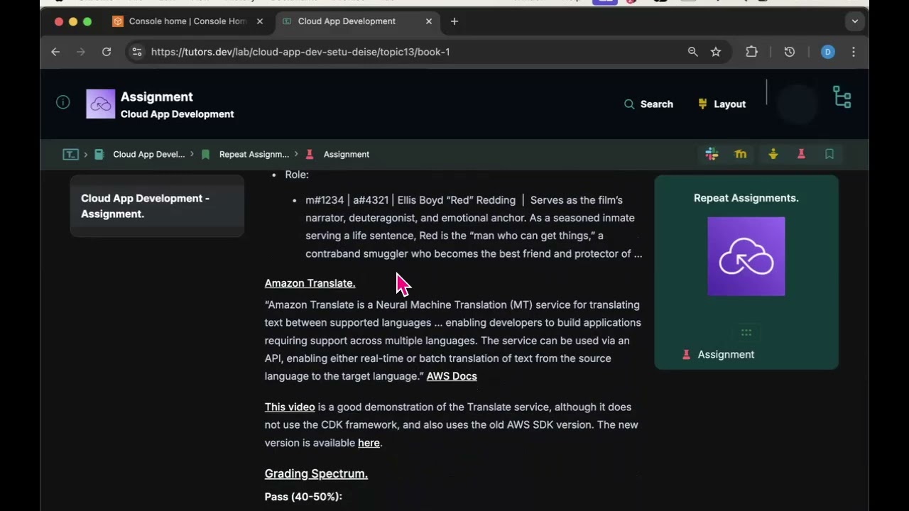
Task: Open the Chrome profile avatar D
Action: point(828,52)
